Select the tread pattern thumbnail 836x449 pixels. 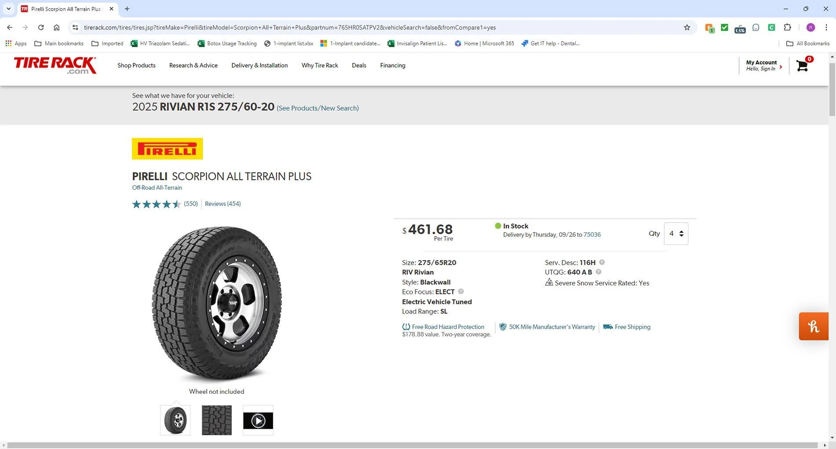216,420
